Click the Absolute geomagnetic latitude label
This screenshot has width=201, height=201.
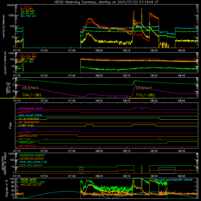click(x=174, y=180)
